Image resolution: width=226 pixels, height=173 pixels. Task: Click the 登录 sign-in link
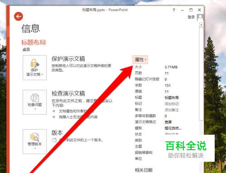click(x=191, y=17)
